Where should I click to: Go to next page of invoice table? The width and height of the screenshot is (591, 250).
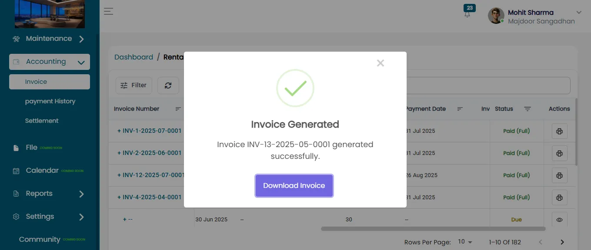pyautogui.click(x=562, y=242)
